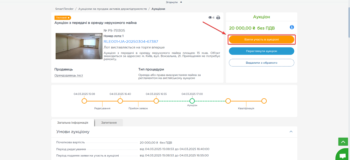The height and width of the screenshot is (160, 350).
Task: Click Взяти участь в аукціоні button
Action: coord(261,40)
